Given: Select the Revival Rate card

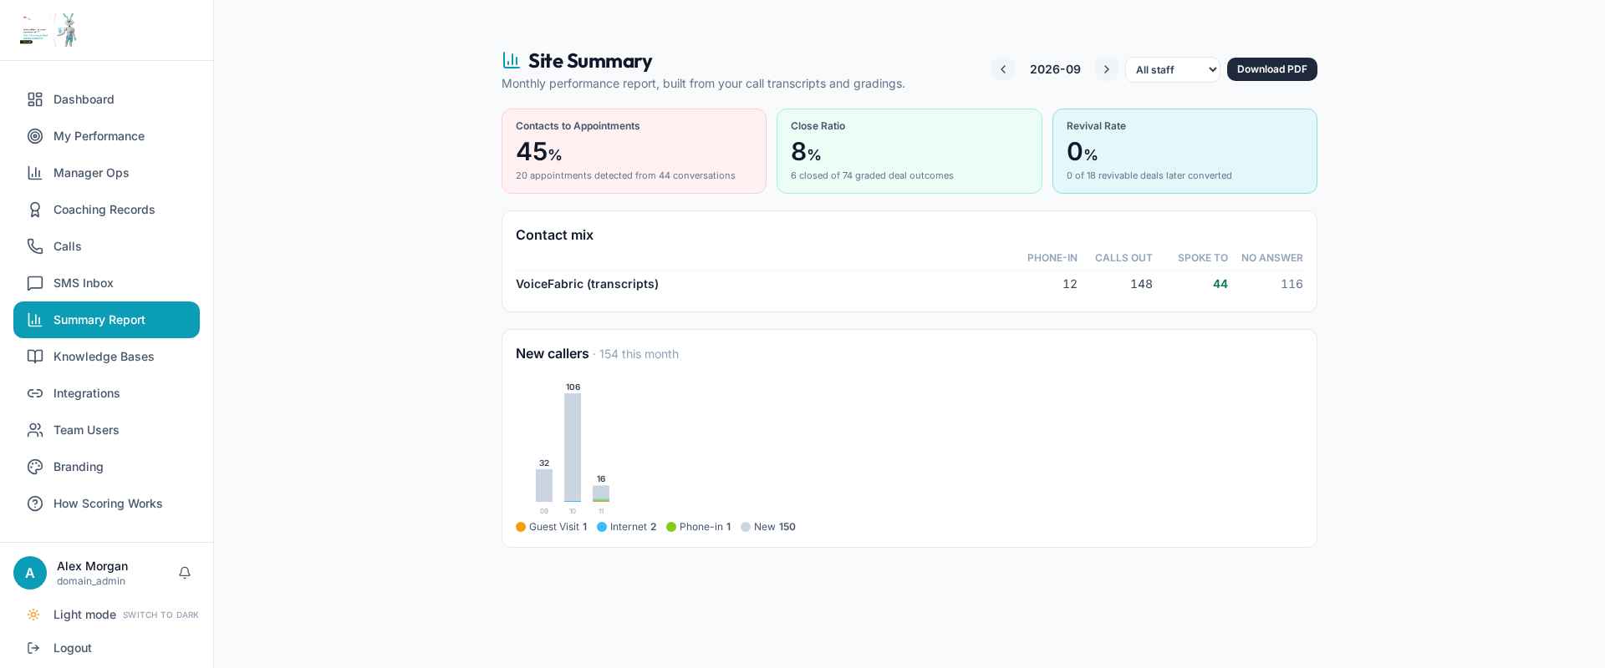Looking at the screenshot, I should point(1185,151).
